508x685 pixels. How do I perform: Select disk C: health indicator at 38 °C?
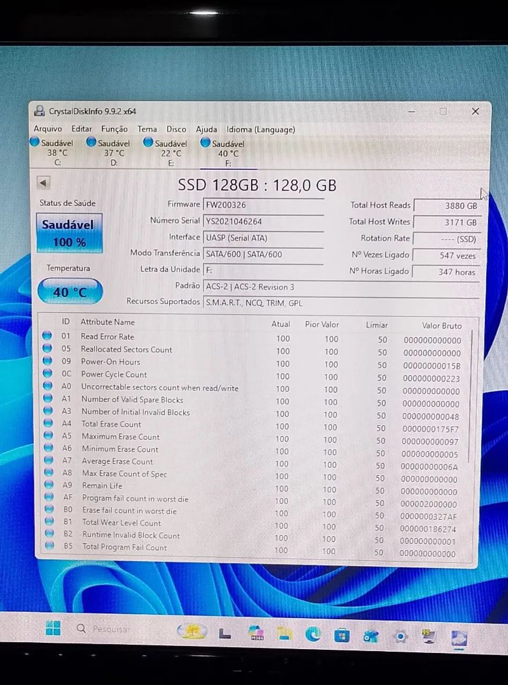[53, 152]
